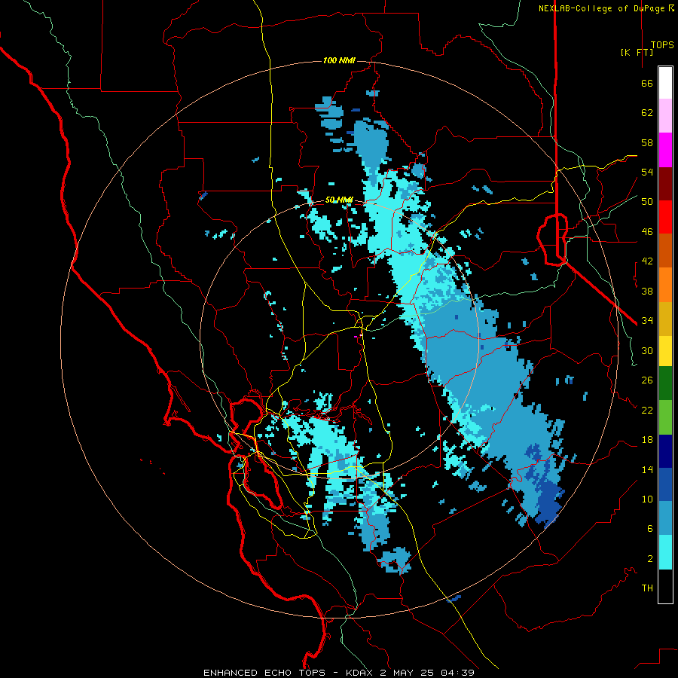Click the ENHANCED ECHO TOPS product title

(264, 673)
